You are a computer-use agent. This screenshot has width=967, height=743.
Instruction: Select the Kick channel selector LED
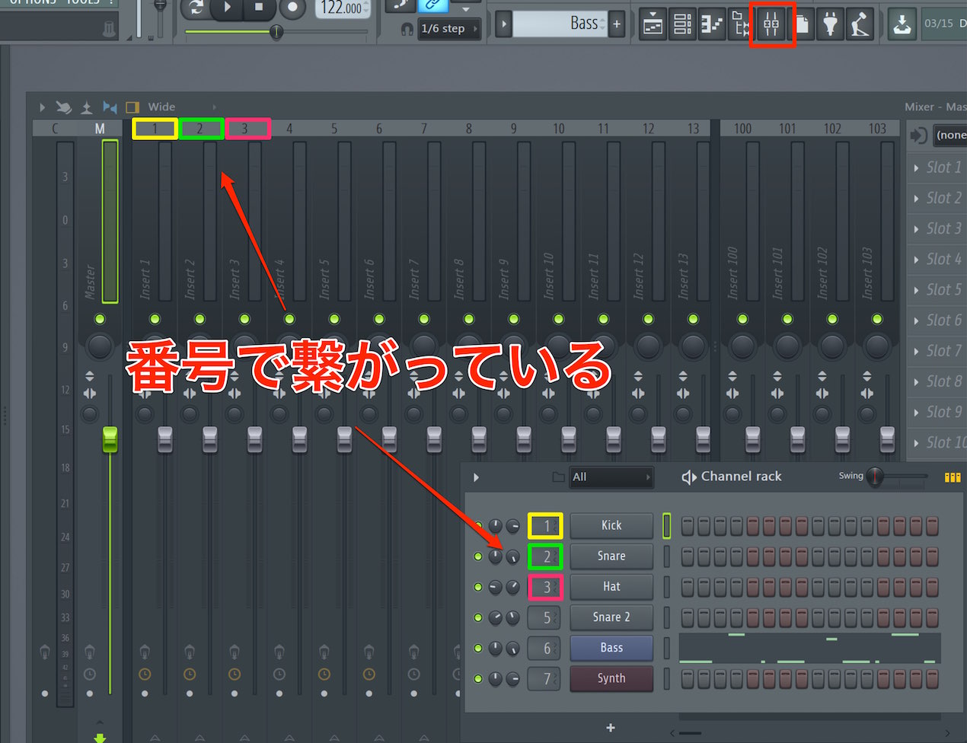point(667,525)
